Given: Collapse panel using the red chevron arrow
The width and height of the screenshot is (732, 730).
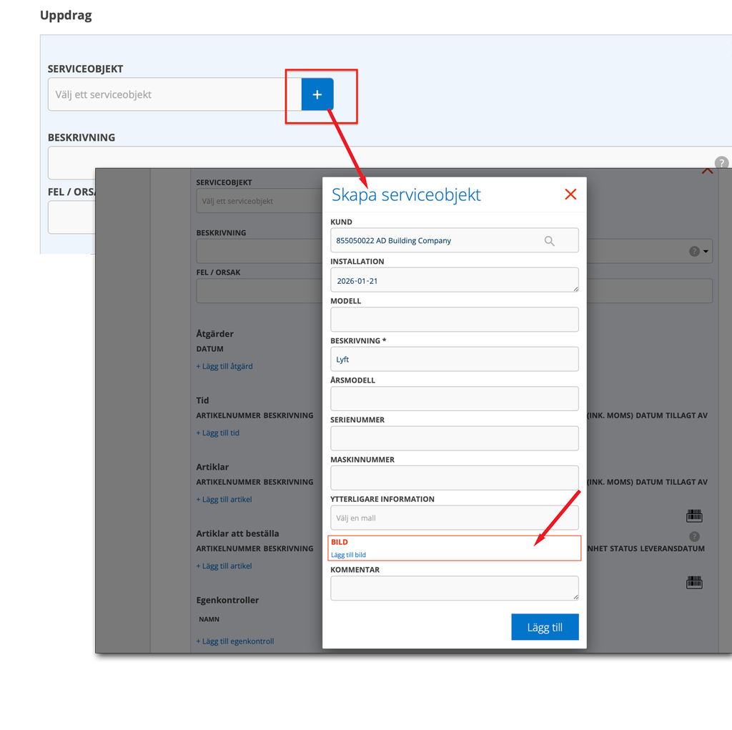Looking at the screenshot, I should pos(707,172).
